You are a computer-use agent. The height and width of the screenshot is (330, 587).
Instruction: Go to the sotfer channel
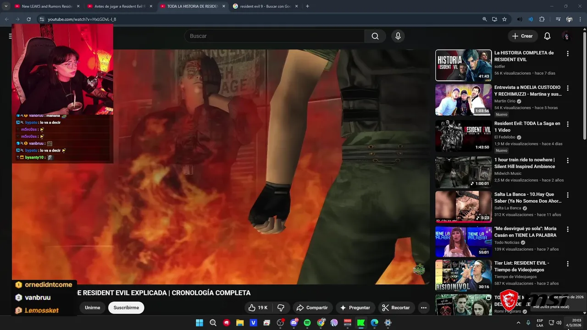coord(499,66)
